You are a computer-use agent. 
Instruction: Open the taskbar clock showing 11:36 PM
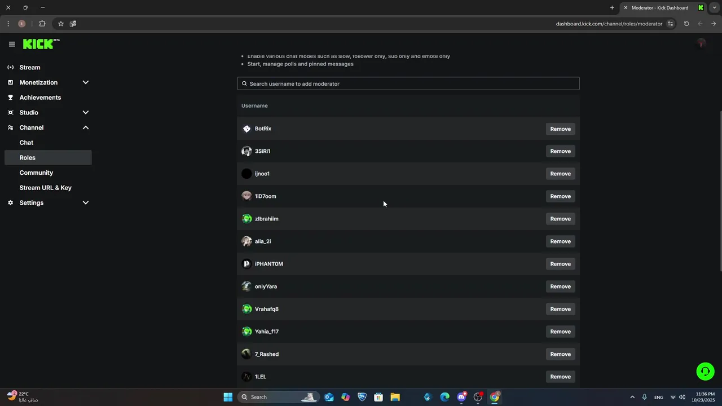point(705,397)
